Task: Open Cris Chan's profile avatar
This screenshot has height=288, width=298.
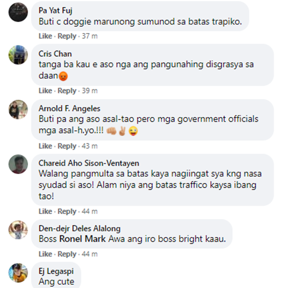Action: click(18, 55)
